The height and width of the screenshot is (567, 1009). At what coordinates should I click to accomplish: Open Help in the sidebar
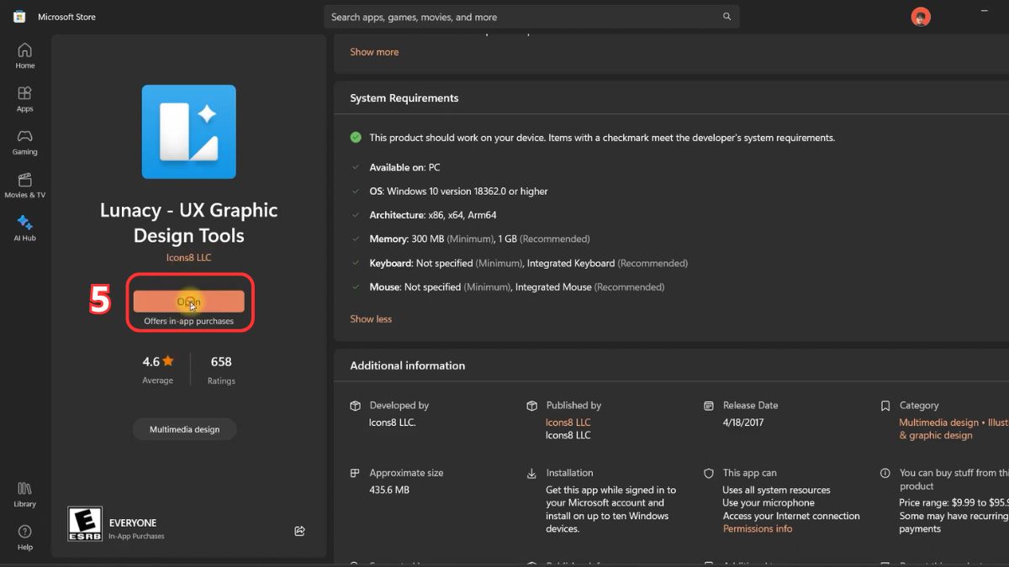pos(25,538)
